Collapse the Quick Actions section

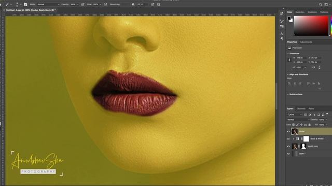point(288,94)
